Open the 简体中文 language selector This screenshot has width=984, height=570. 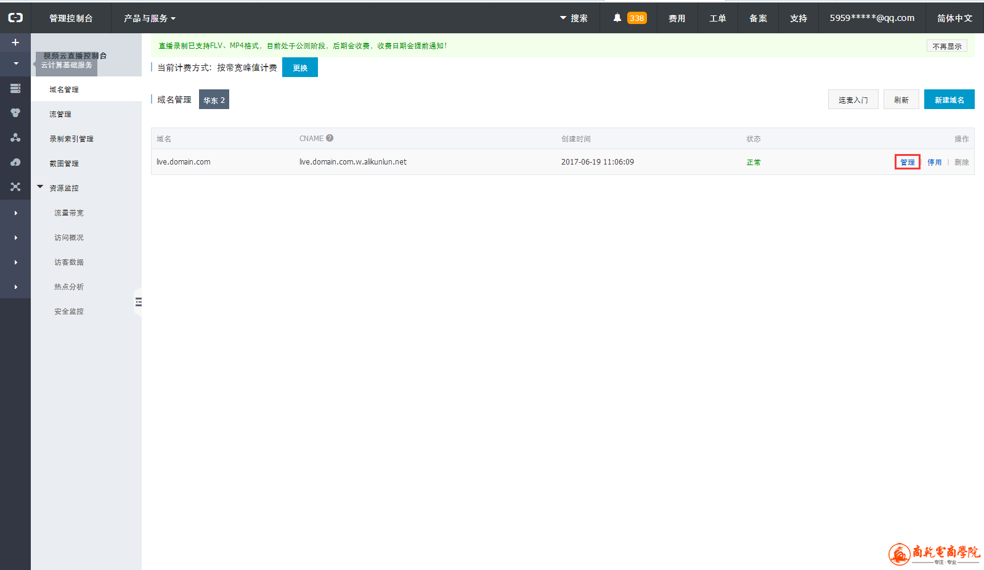[x=954, y=18]
